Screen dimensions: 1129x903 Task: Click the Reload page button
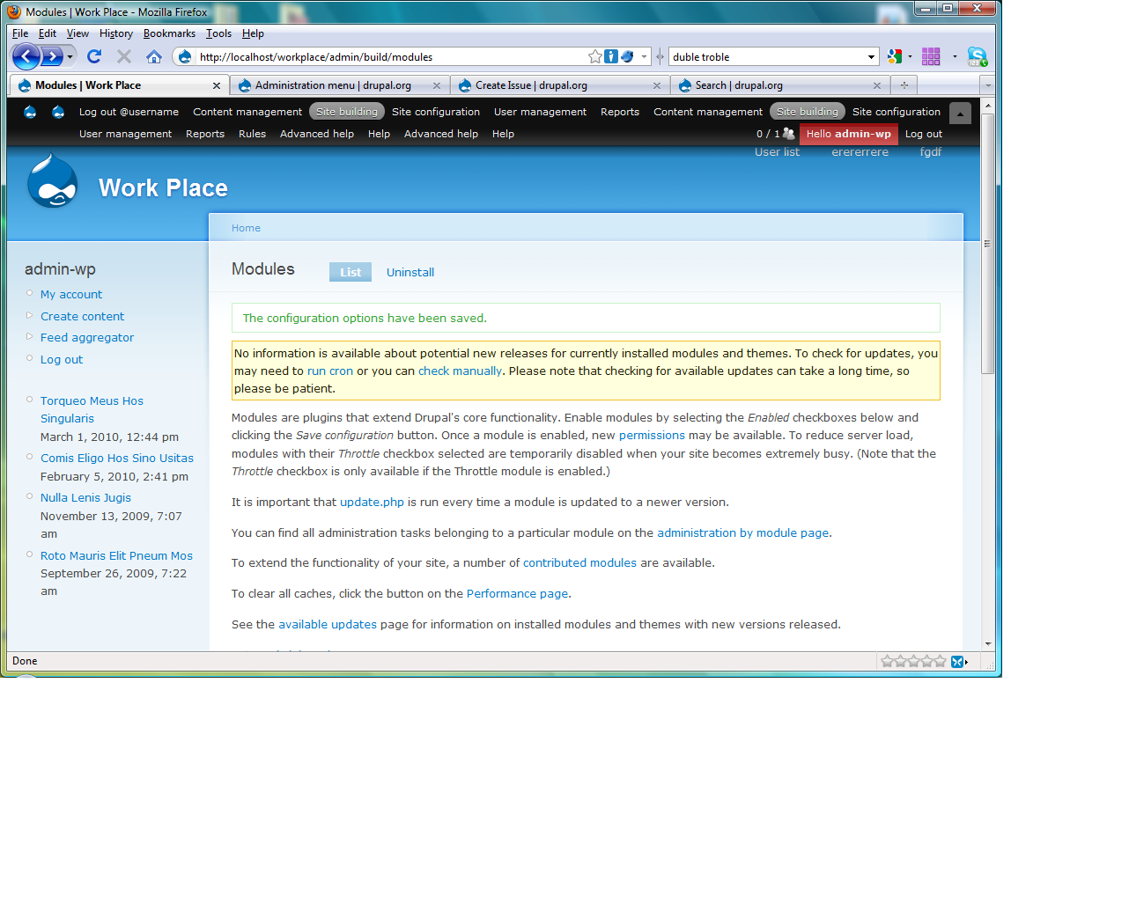pyautogui.click(x=94, y=56)
